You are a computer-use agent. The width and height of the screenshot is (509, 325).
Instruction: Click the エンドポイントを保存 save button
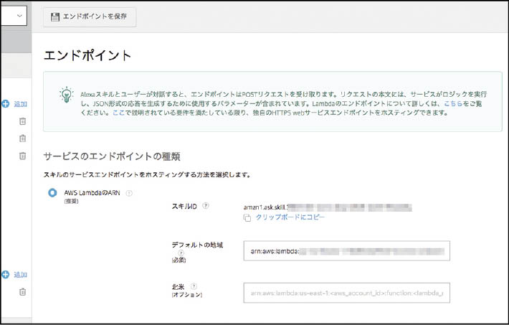90,17
